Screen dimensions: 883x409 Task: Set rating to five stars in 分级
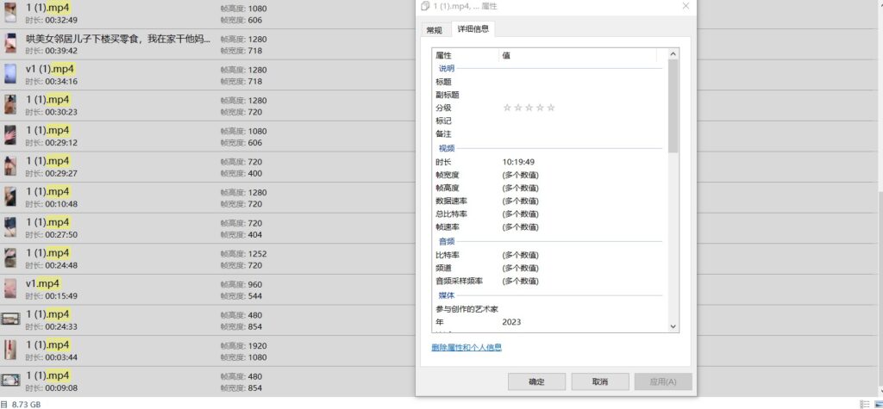551,108
